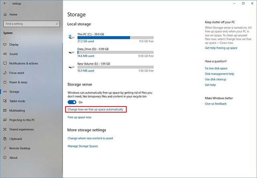This screenshot has height=178, width=257.
Task: Open Get help freeing up space link
Action: (x=221, y=48)
